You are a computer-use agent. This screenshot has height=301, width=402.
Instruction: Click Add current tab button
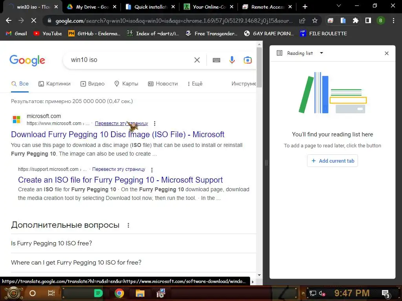coord(333,161)
